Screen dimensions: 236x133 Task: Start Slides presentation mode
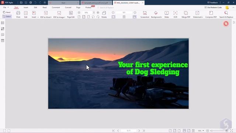[x=167, y=14]
